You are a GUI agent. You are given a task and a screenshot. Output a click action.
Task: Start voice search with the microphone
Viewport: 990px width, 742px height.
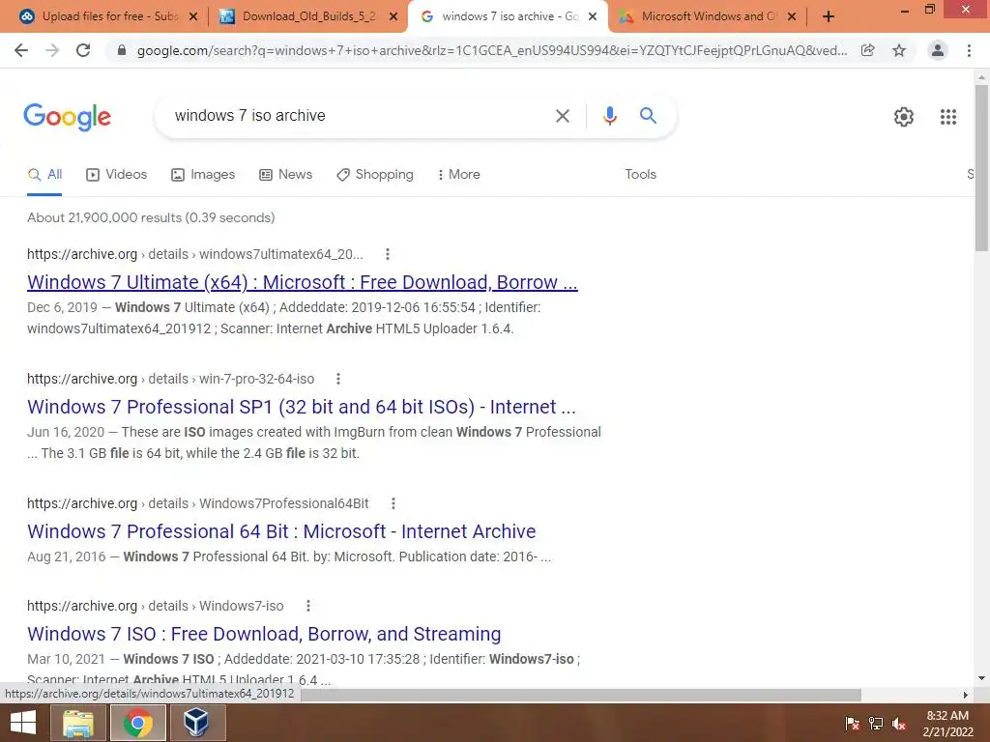point(609,116)
